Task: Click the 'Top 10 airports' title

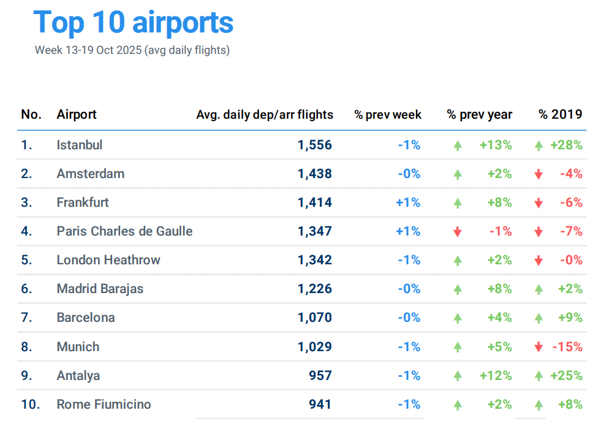Action: [x=134, y=22]
